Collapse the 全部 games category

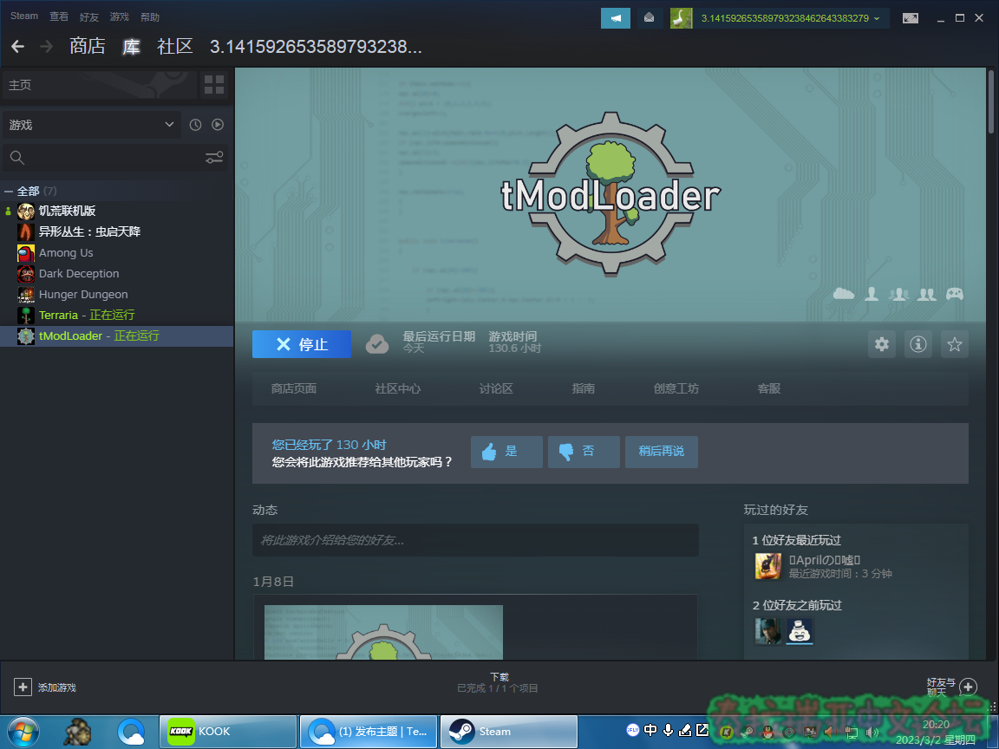point(9,191)
